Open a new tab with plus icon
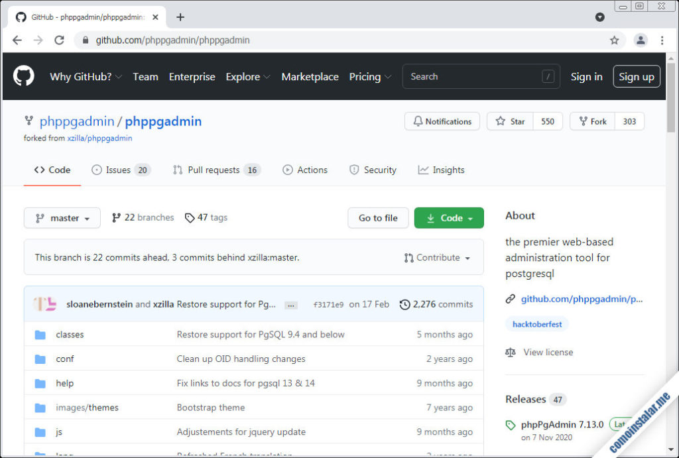The height and width of the screenshot is (458, 679). 180,17
